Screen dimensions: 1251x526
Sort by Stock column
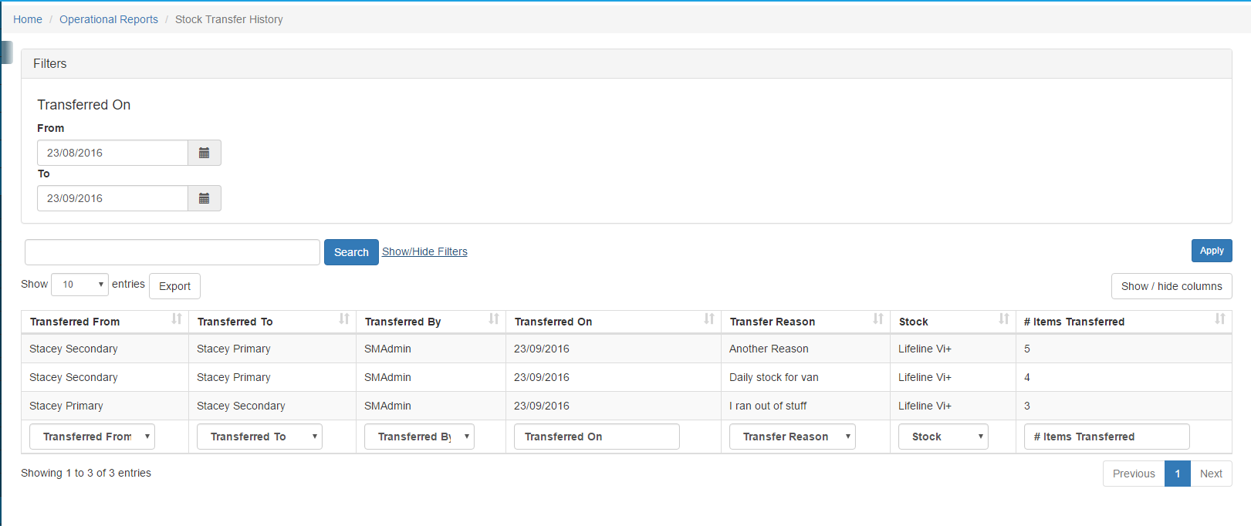952,322
